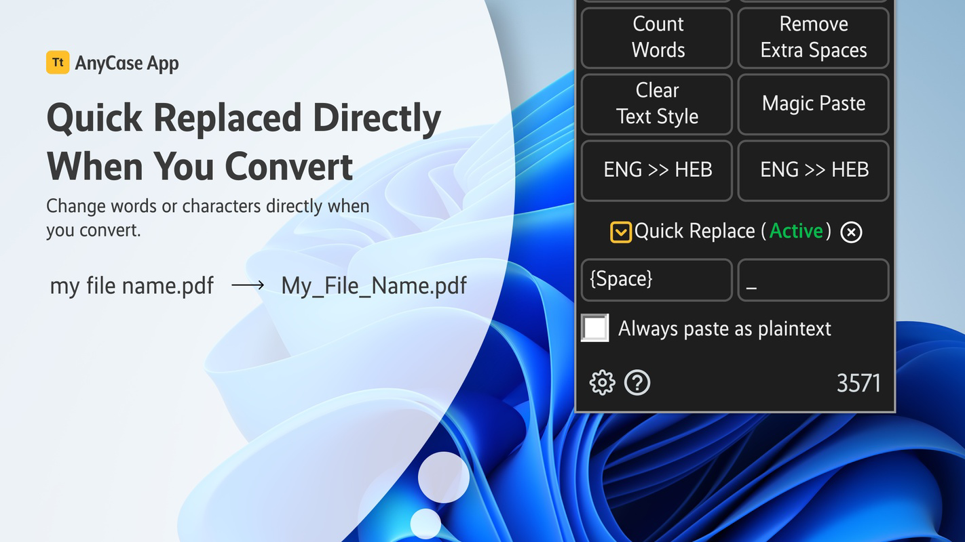This screenshot has width=965, height=542.
Task: Clear Quick Replace with the X icon
Action: tap(851, 232)
